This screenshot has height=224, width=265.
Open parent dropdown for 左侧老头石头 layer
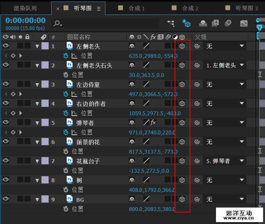(242, 65)
